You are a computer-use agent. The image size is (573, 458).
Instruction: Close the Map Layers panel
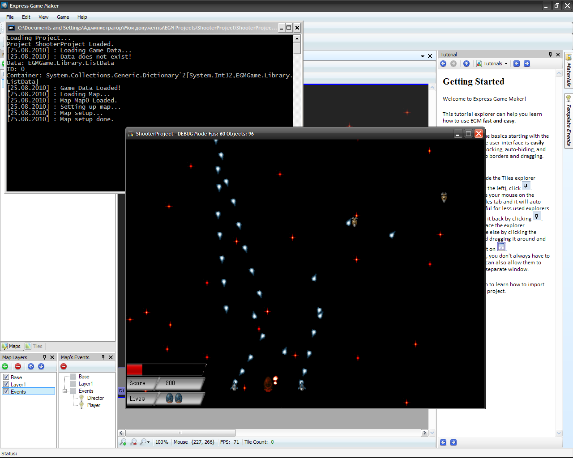point(52,357)
